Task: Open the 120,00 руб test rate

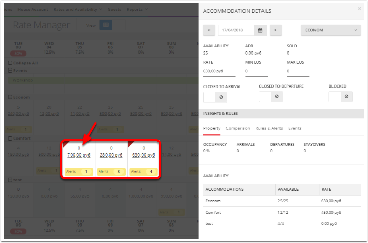Action: tap(19, 196)
